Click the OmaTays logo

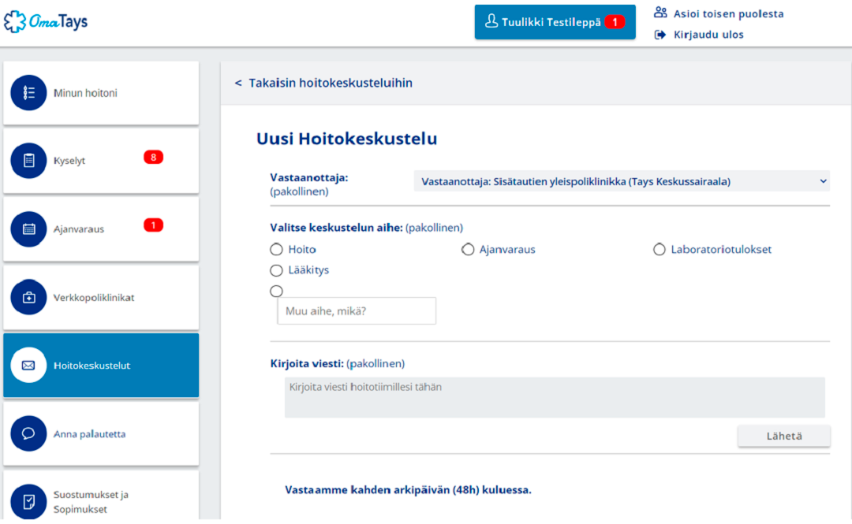46,21
